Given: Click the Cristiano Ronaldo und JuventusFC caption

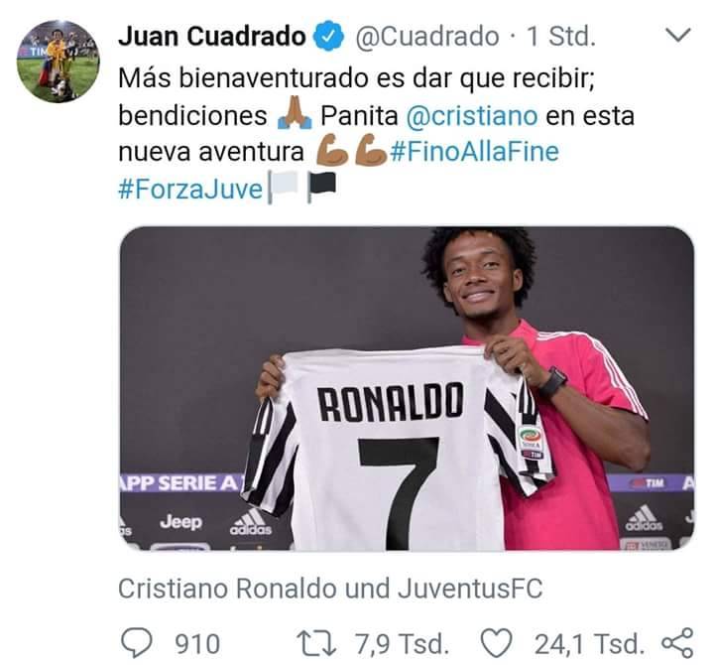Looking at the screenshot, I should 330,588.
